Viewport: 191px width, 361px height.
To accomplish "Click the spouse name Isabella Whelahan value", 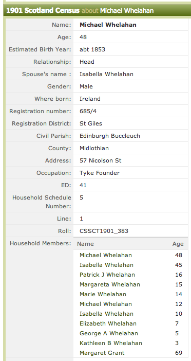I will pos(106,74).
